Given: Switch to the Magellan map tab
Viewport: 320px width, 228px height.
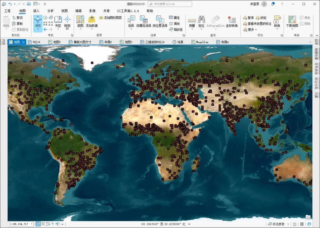Looking at the screenshot, I should point(200,42).
